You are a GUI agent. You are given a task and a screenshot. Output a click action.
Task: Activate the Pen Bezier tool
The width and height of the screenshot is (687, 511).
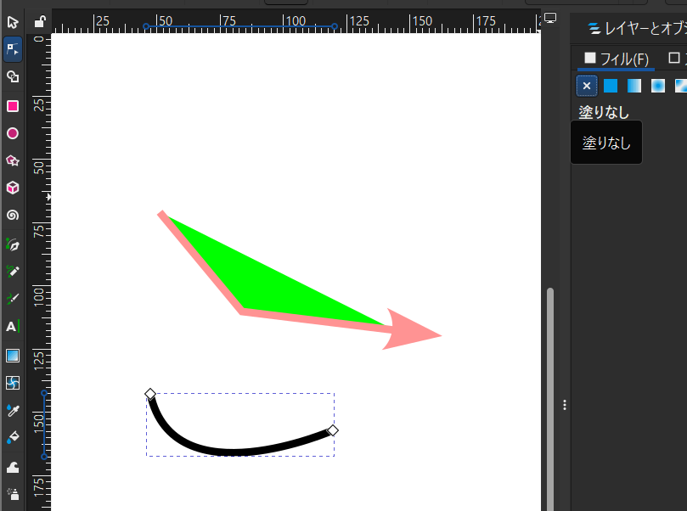[x=13, y=244]
